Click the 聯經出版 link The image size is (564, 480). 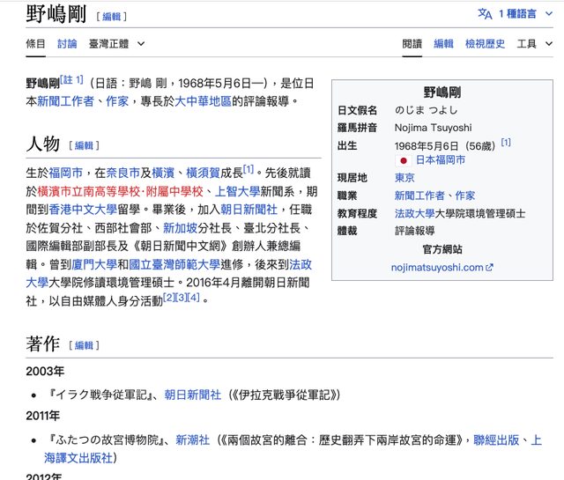[x=496, y=438]
